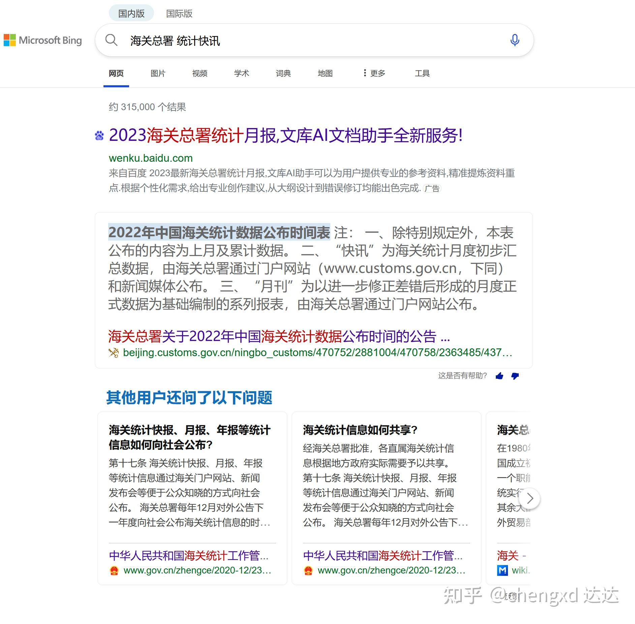This screenshot has width=635, height=624.
Task: Click the 广告 label
Action: tap(432, 189)
